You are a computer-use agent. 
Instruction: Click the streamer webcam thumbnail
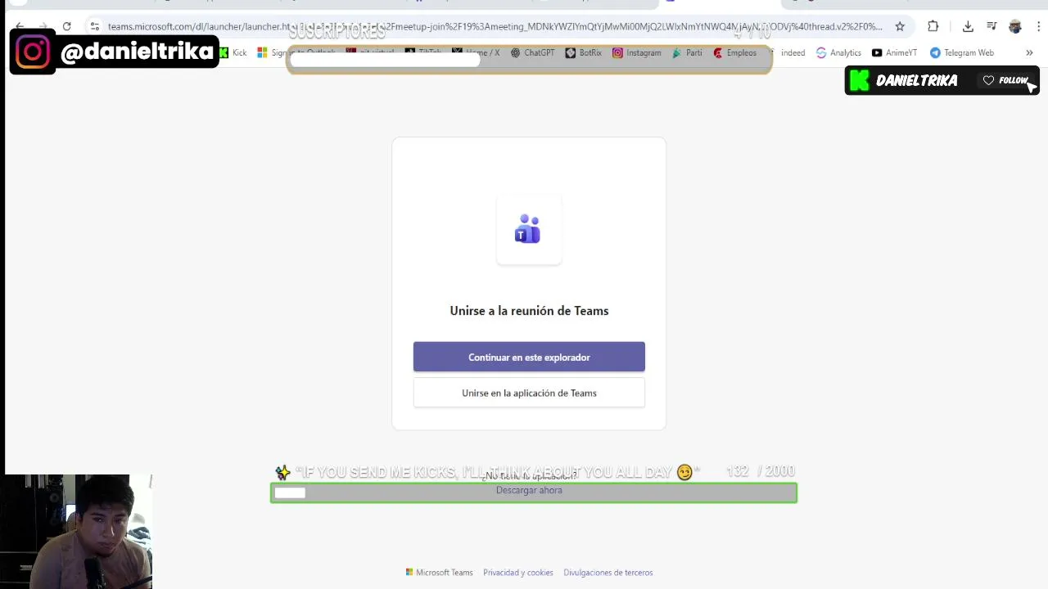pyautogui.click(x=76, y=532)
